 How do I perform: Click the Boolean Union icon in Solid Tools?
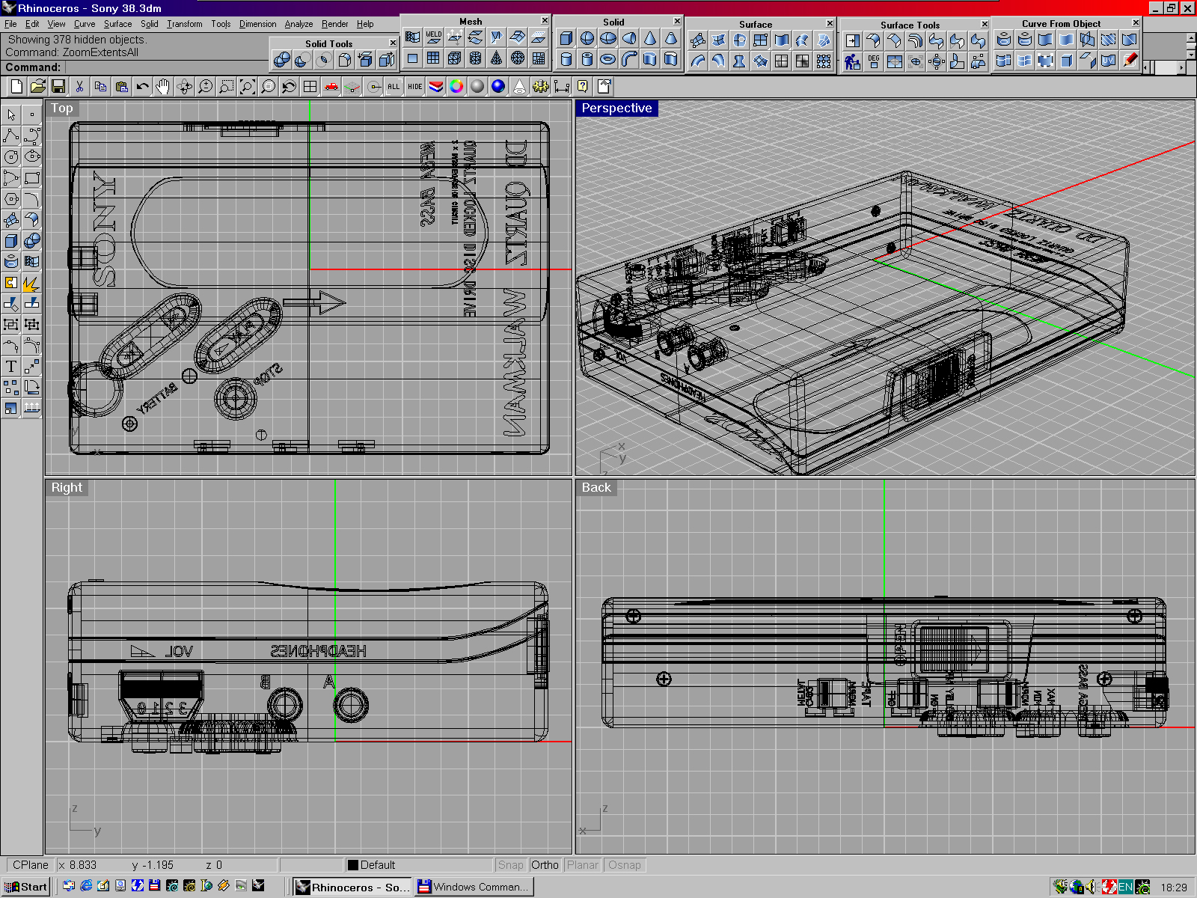pos(281,60)
